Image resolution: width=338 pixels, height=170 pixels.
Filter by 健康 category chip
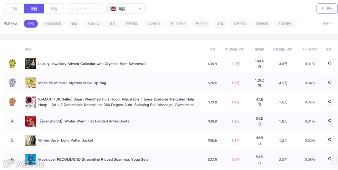click(x=74, y=24)
